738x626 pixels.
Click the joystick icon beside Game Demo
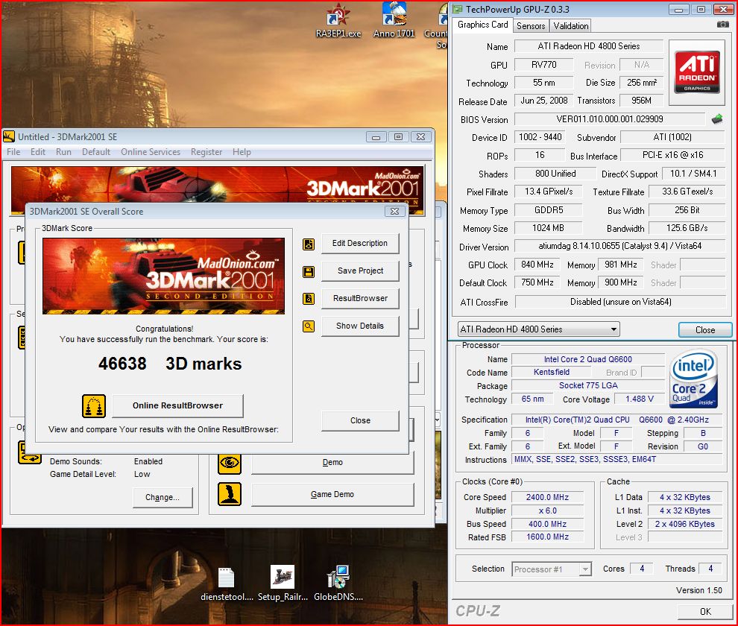230,494
